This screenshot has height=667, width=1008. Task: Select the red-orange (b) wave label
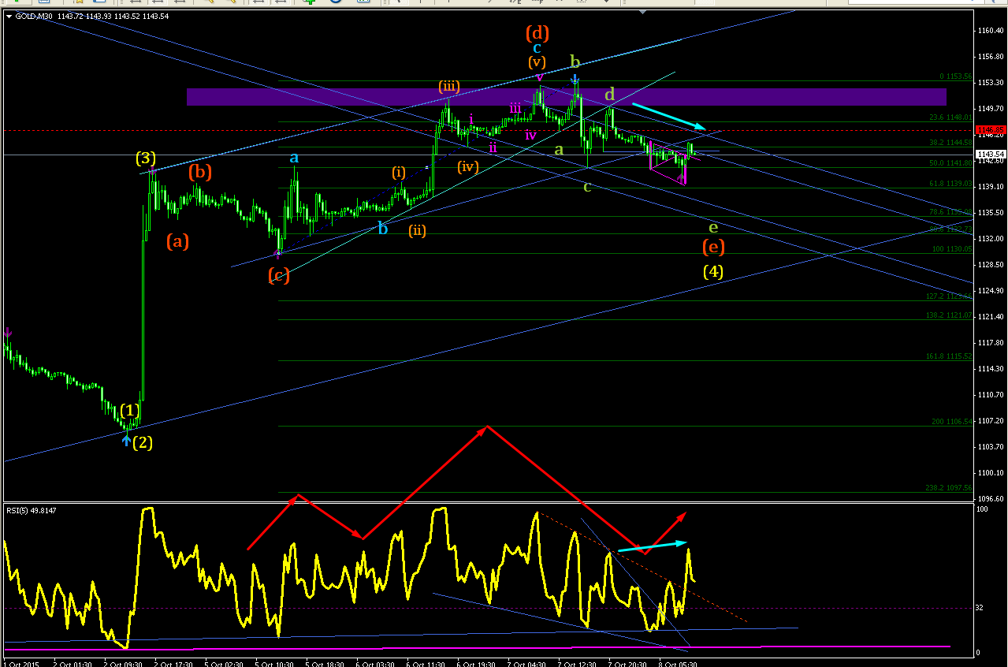[199, 171]
